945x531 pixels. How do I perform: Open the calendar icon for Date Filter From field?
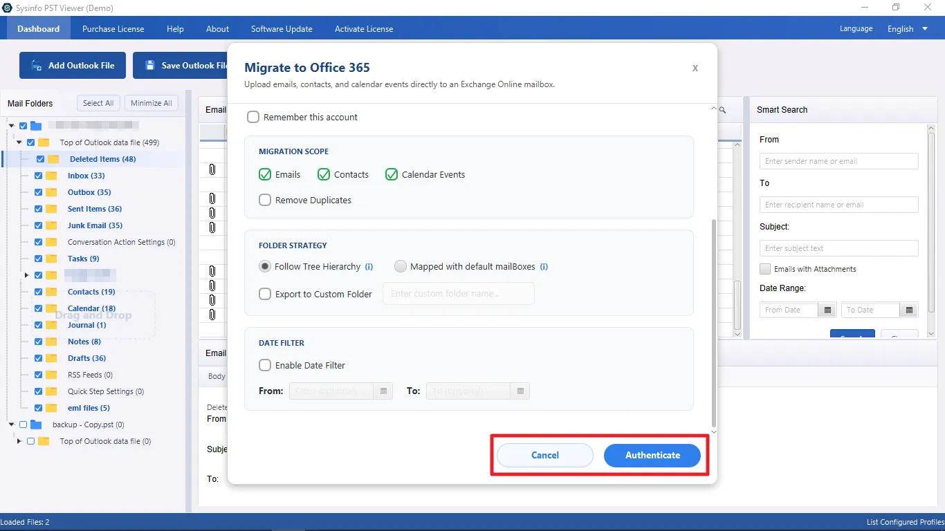[x=383, y=391]
